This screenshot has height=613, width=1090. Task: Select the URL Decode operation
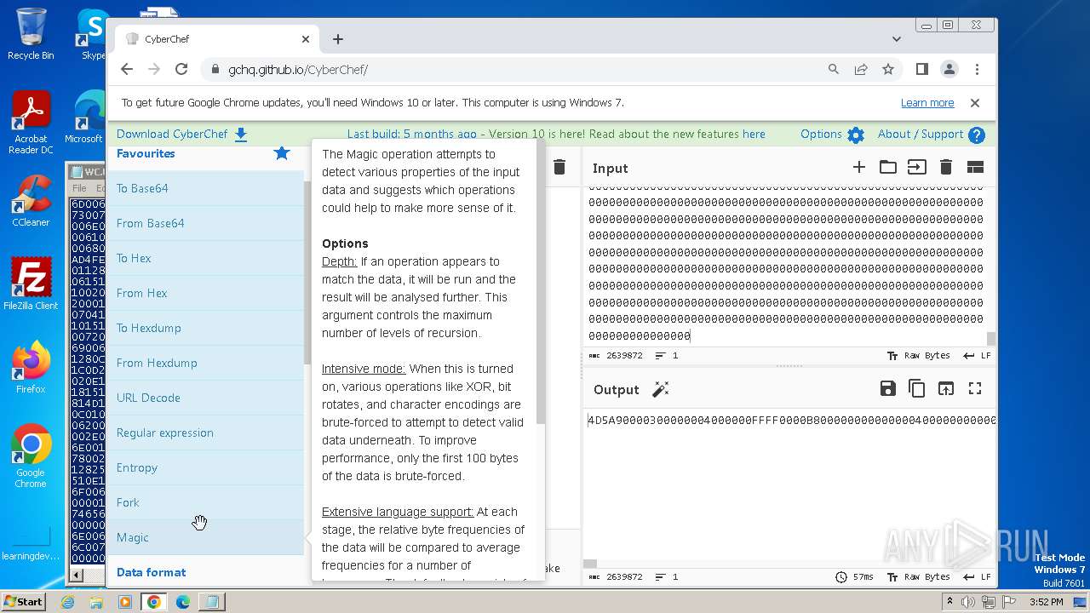click(x=205, y=398)
